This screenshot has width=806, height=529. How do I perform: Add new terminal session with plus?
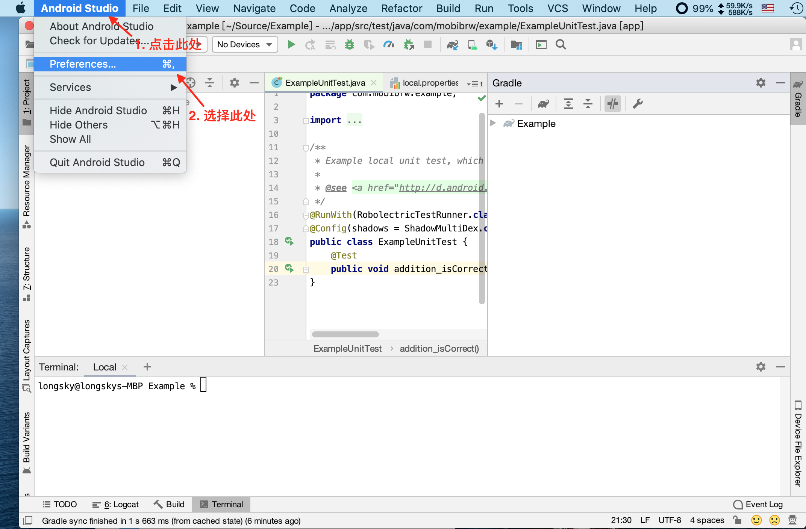147,367
